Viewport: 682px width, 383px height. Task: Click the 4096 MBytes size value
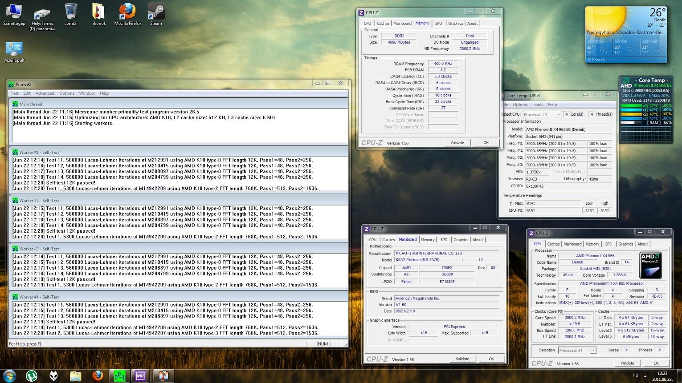[x=399, y=42]
